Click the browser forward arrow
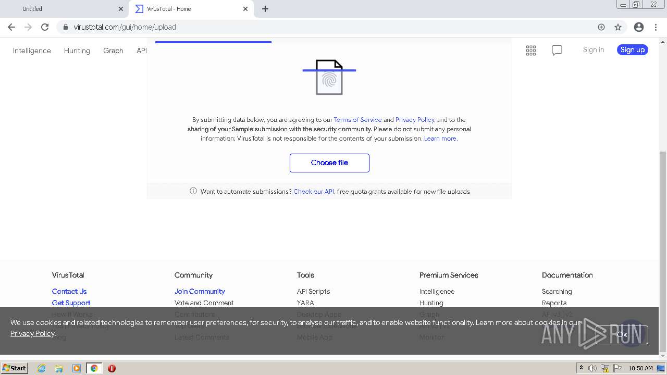The width and height of the screenshot is (667, 375). click(x=28, y=27)
